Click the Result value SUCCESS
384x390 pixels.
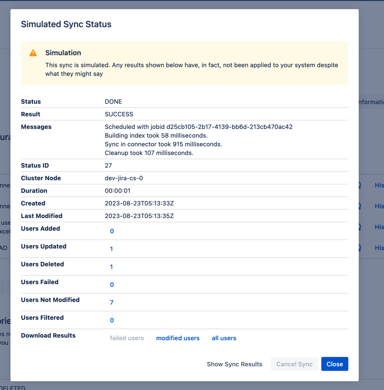coord(119,114)
